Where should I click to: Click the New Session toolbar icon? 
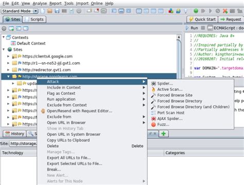pos(43,11)
